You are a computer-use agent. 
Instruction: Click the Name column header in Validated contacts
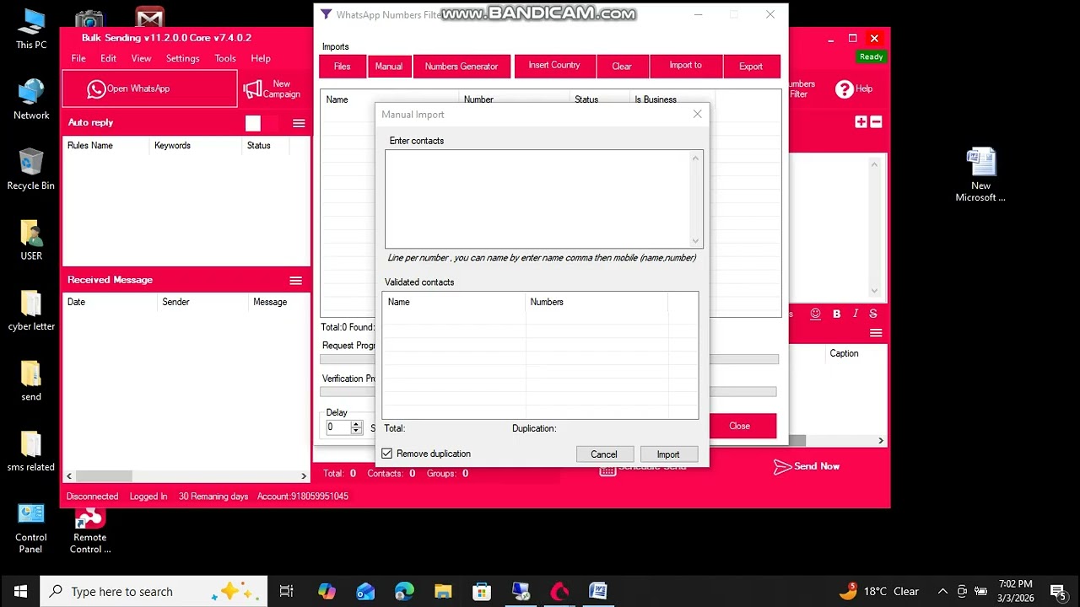coord(454,302)
